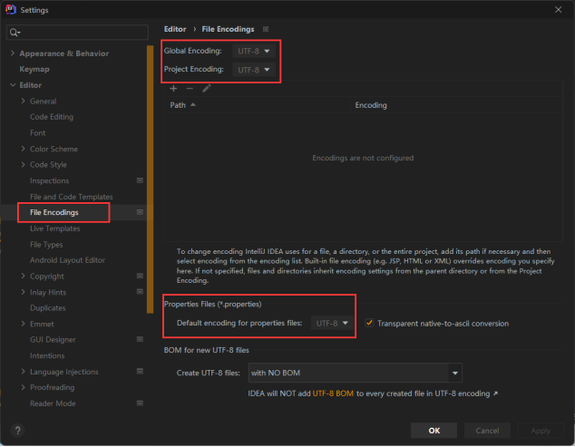Click the OK button
This screenshot has height=447, width=575.
click(x=434, y=431)
